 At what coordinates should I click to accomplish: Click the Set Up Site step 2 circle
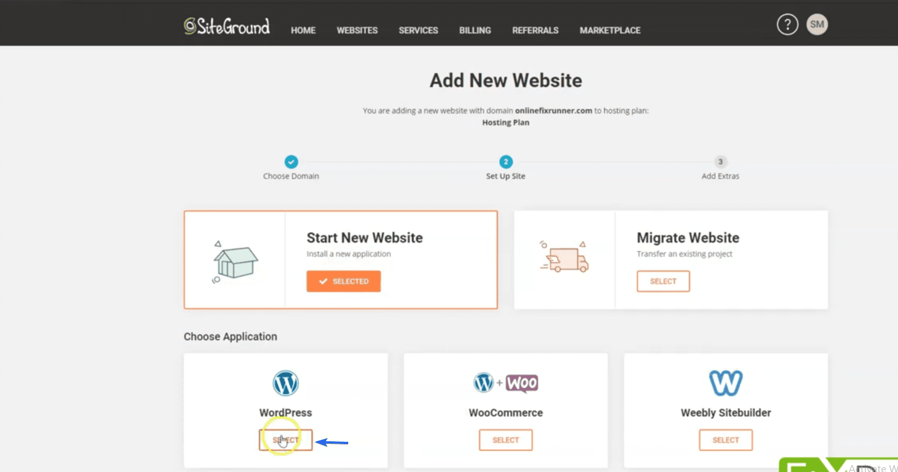click(506, 162)
